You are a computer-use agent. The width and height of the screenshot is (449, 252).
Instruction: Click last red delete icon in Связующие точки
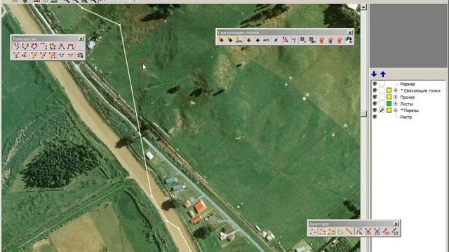pyautogui.click(x=340, y=40)
